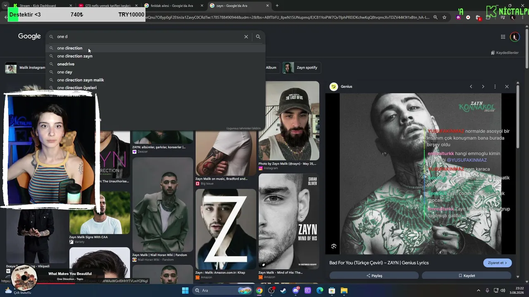Click the Malik instagram filter chip
The width and height of the screenshot is (529, 297).
25,68
